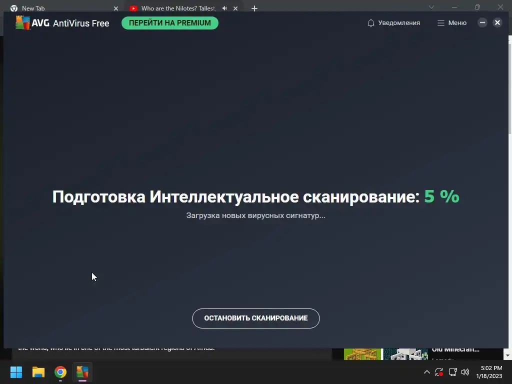The image size is (512, 384).
Task: Click the network tray icon
Action: click(x=452, y=372)
